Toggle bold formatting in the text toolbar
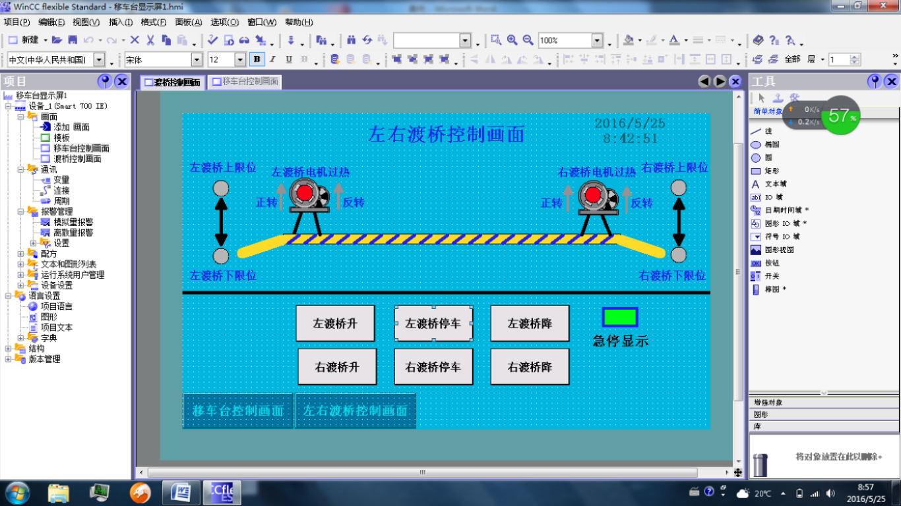 coord(257,59)
